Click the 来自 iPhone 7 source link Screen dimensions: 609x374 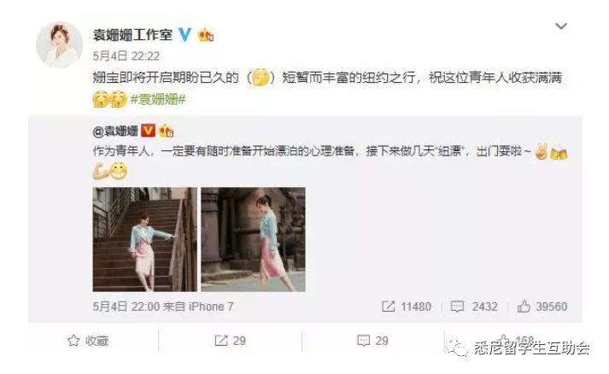click(198, 307)
